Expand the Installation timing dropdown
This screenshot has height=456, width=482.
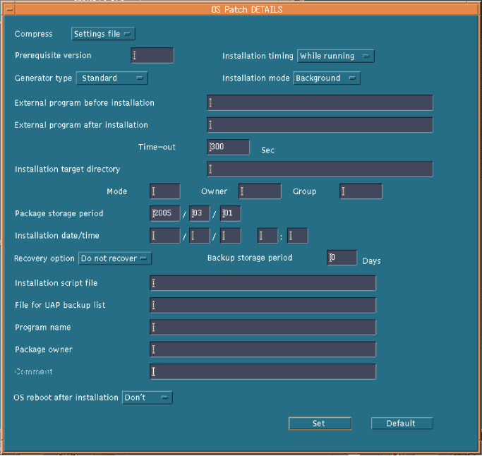click(x=336, y=56)
